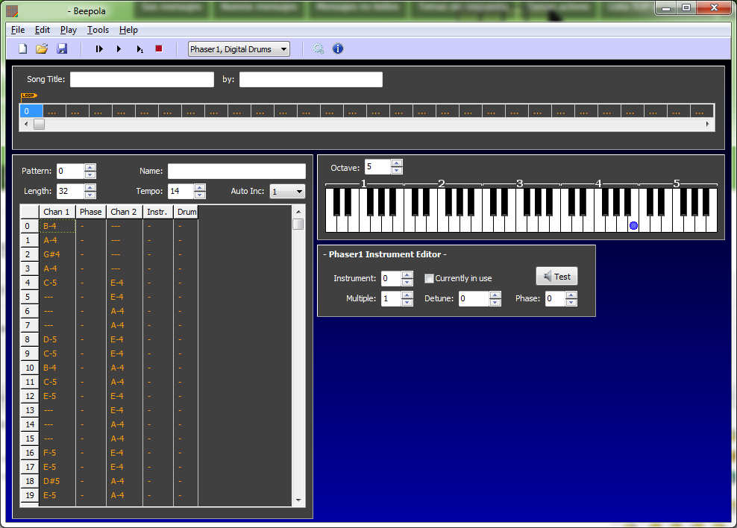The height and width of the screenshot is (528, 737).
Task: Click the Save floppy disk icon
Action: pyautogui.click(x=62, y=49)
